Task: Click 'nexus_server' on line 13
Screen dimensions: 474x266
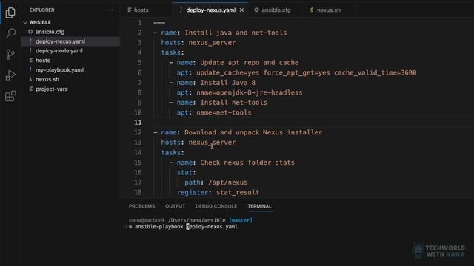Action: click(x=212, y=143)
